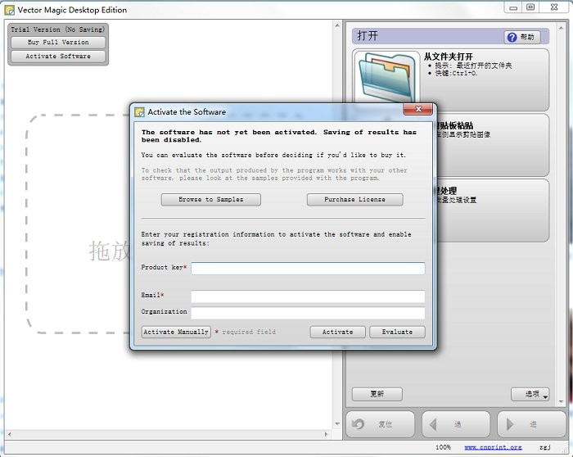Click horizontal scrollbar right arrow
Viewport: 573px width, 457px height.
coord(326,434)
